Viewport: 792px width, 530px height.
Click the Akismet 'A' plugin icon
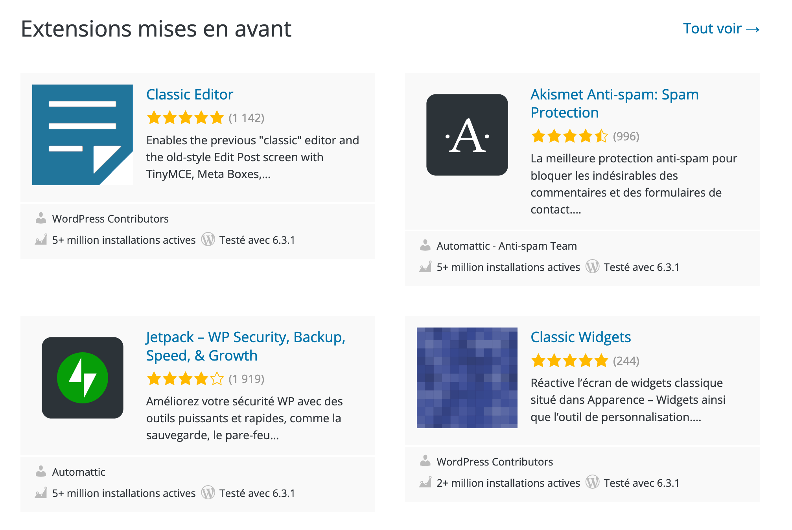467,134
